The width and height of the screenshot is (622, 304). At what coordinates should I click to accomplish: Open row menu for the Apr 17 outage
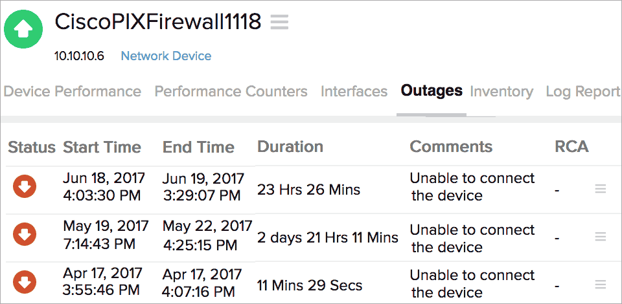[601, 285]
